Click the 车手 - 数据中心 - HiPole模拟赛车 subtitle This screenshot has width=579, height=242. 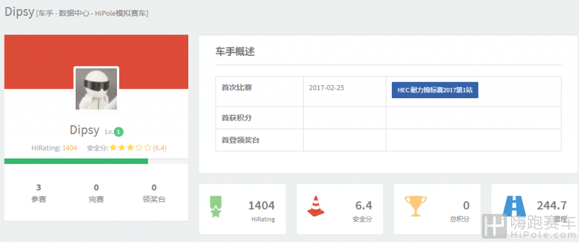tap(92, 14)
